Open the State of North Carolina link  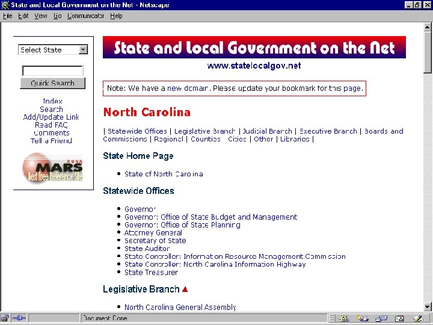(164, 174)
